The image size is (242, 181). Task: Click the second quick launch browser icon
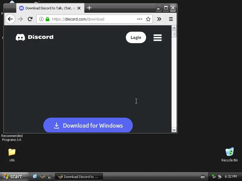coord(42,176)
